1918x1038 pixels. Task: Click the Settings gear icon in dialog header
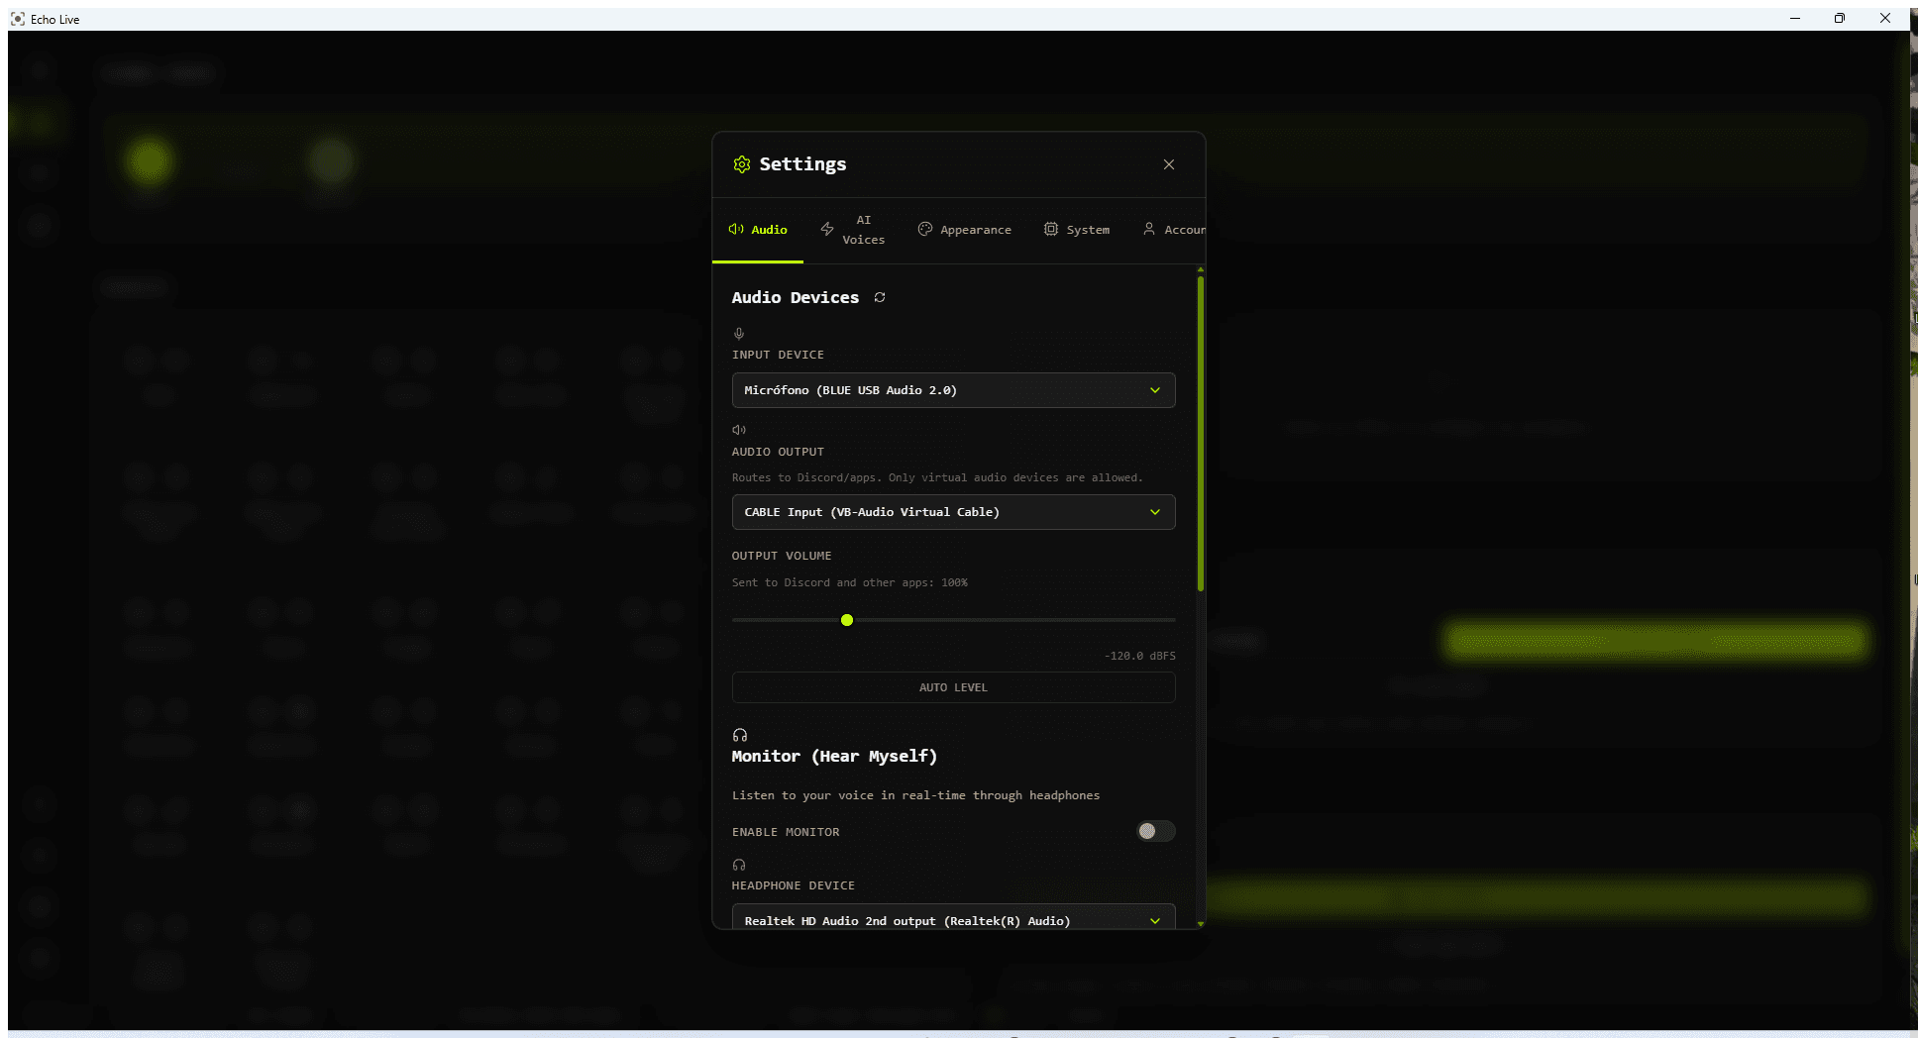742,164
